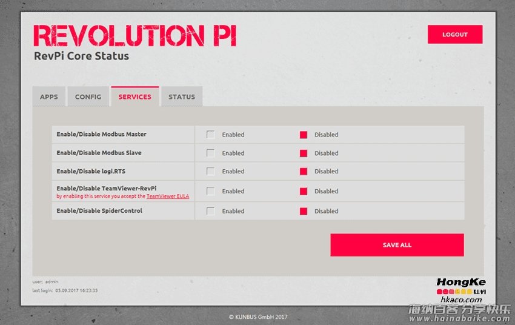
Task: Enable the SpiderControl service
Action: [x=210, y=211]
